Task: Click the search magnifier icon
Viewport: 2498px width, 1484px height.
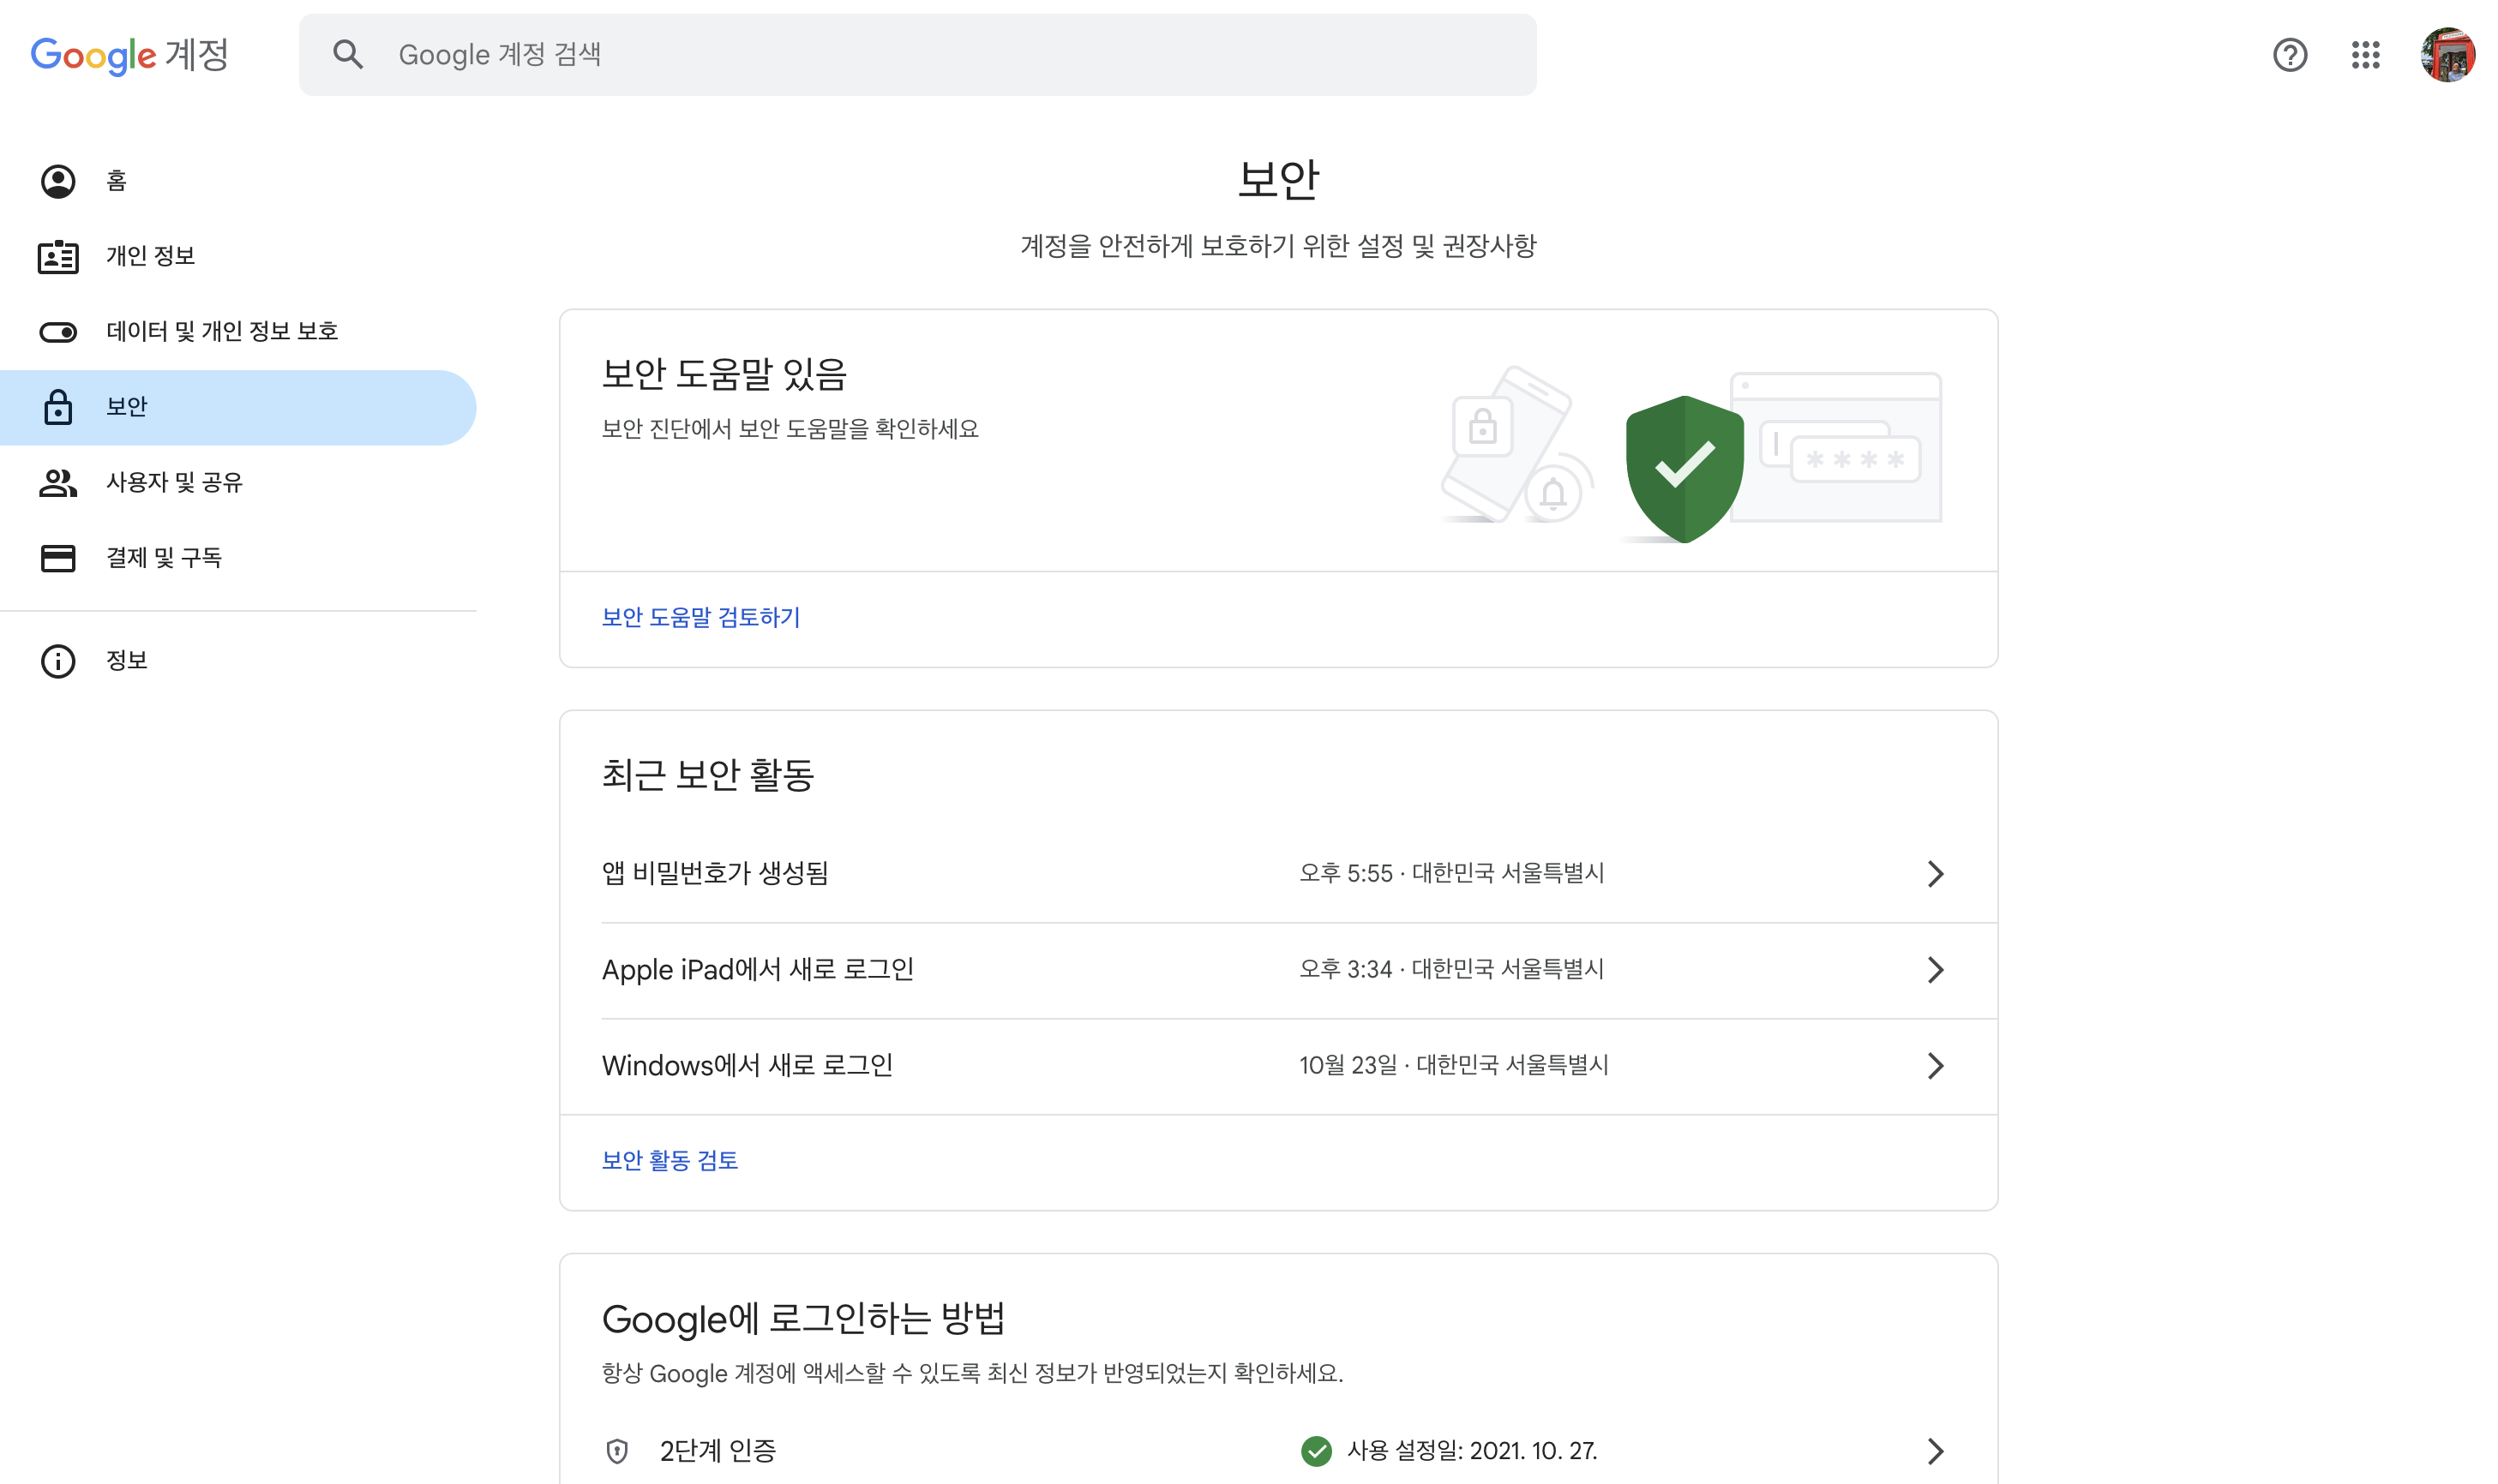Action: tap(347, 54)
